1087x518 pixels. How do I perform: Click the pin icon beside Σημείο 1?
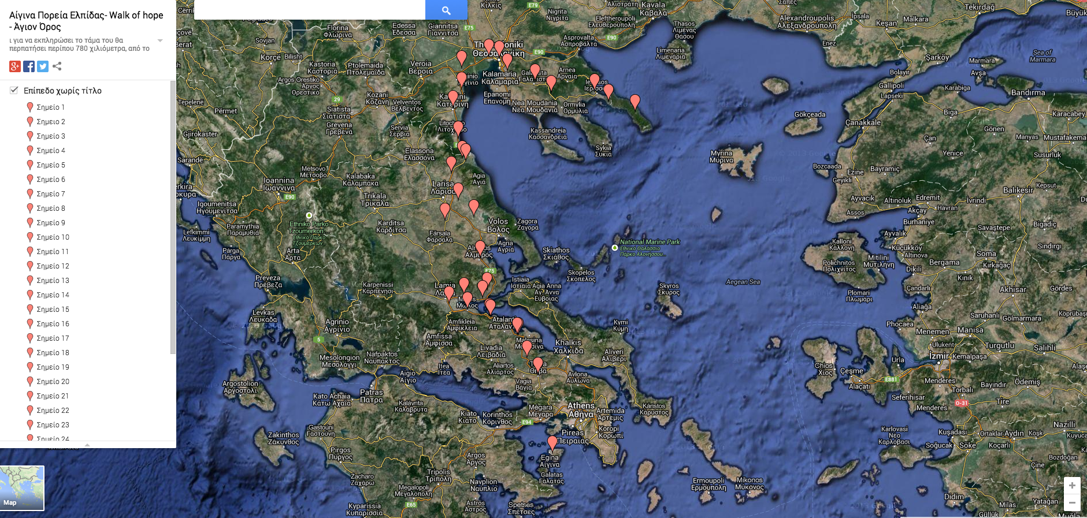[30, 107]
